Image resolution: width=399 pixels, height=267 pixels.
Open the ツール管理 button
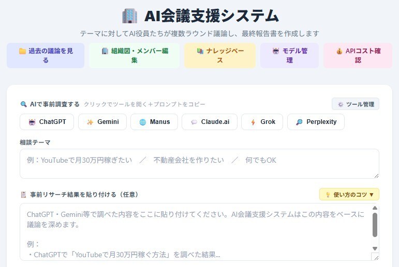[x=356, y=104]
